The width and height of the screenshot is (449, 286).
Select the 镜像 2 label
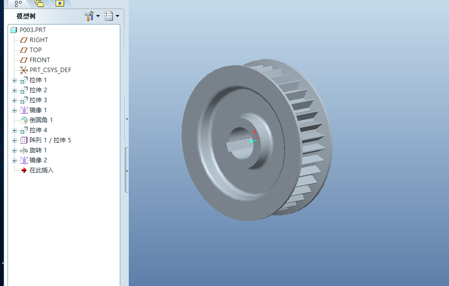click(x=38, y=160)
